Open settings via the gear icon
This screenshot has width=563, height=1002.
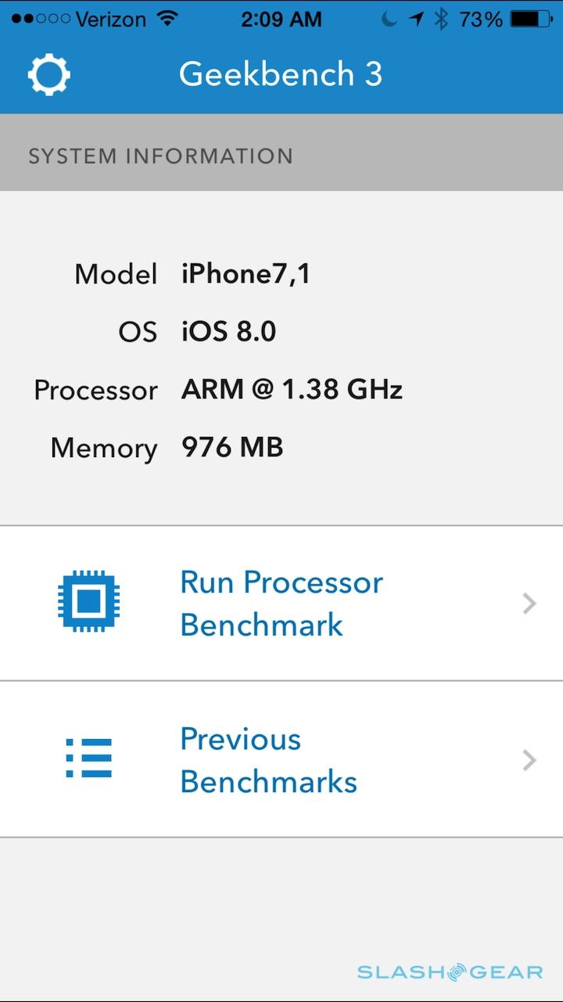coord(49,75)
